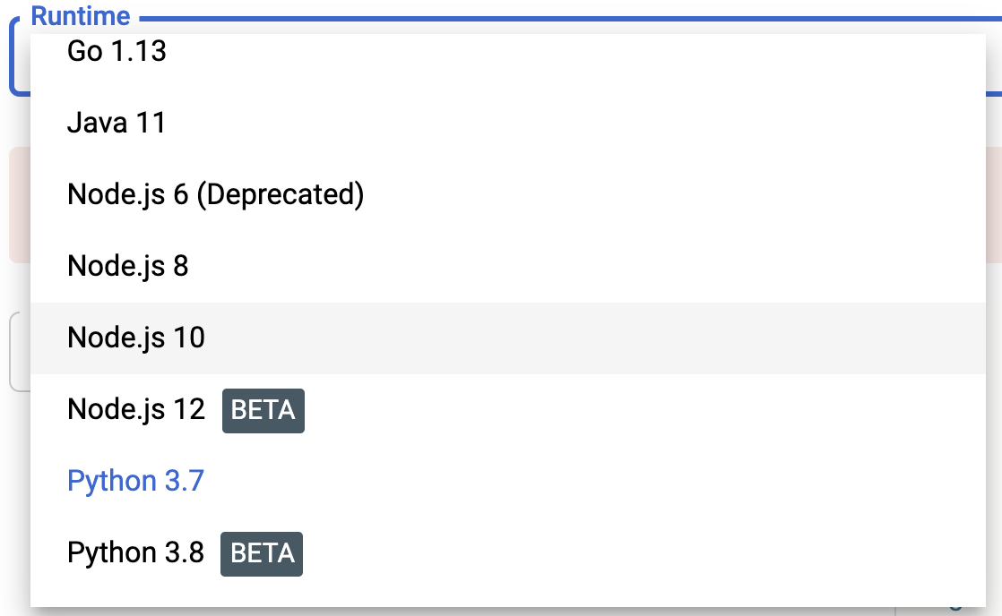
Task: Click the pink banner behind the list on right
Action: pos(994,205)
